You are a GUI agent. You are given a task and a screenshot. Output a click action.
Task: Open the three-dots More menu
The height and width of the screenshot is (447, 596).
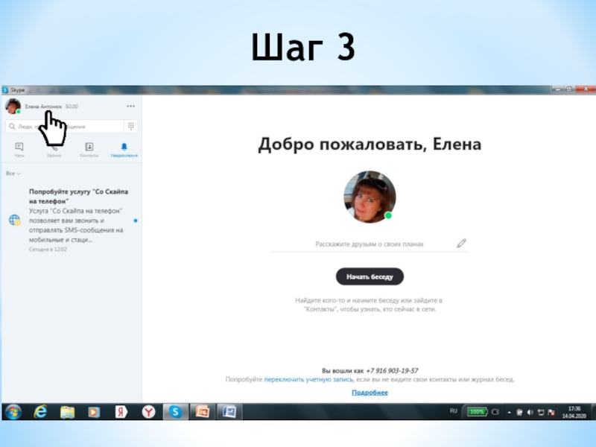tap(131, 107)
